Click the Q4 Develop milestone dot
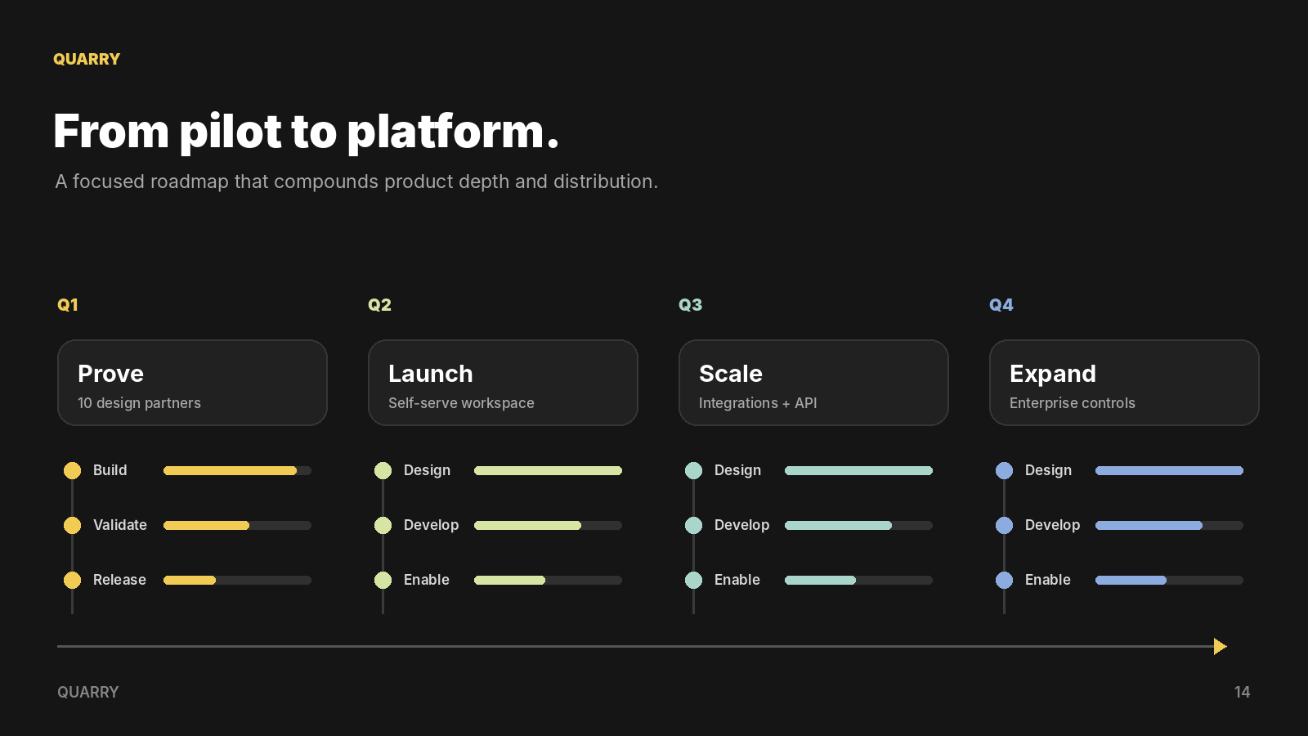This screenshot has width=1308, height=736. pyautogui.click(x=1005, y=525)
